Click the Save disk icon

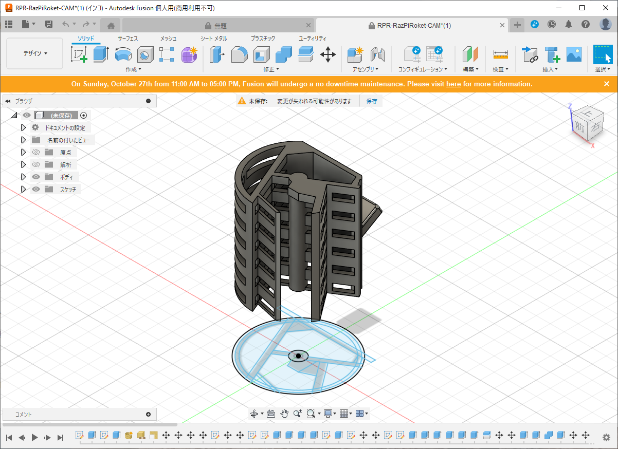coord(49,24)
